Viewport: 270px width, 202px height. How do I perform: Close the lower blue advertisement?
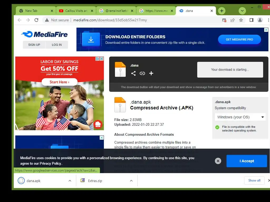[x=102, y=138]
